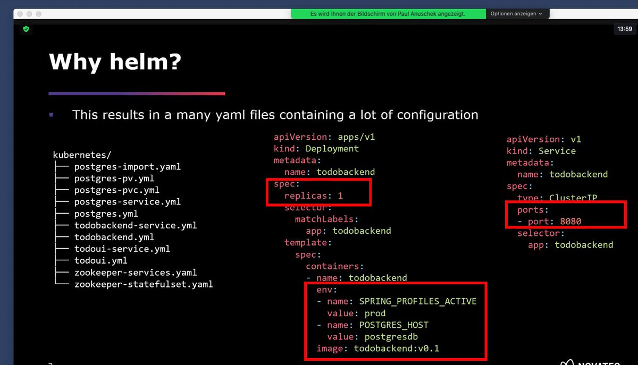The height and width of the screenshot is (365, 638).
Task: Click the zookeeper-services.yaml file name
Action: pos(136,272)
